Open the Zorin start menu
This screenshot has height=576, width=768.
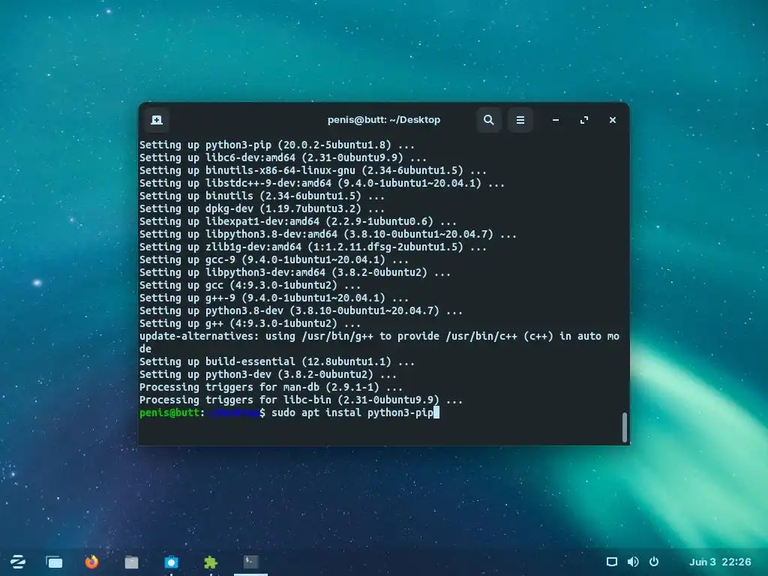18,562
